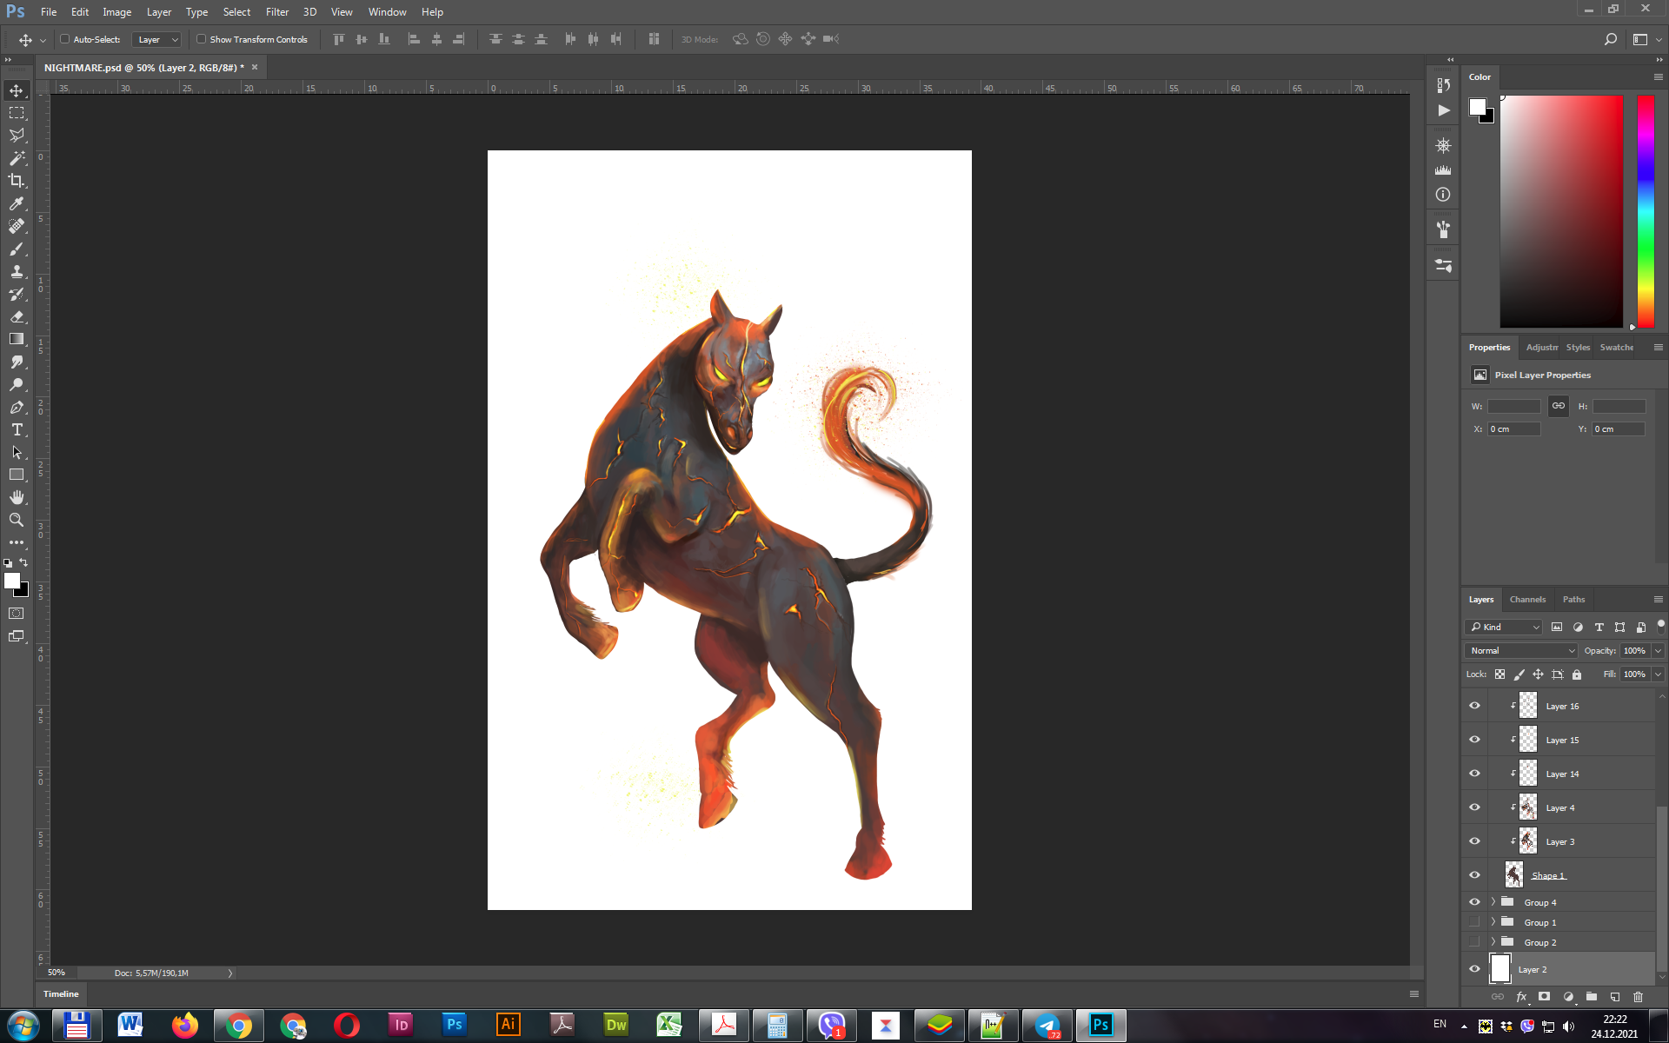Swap foreground and background colors
Image resolution: width=1669 pixels, height=1043 pixels.
(x=23, y=562)
